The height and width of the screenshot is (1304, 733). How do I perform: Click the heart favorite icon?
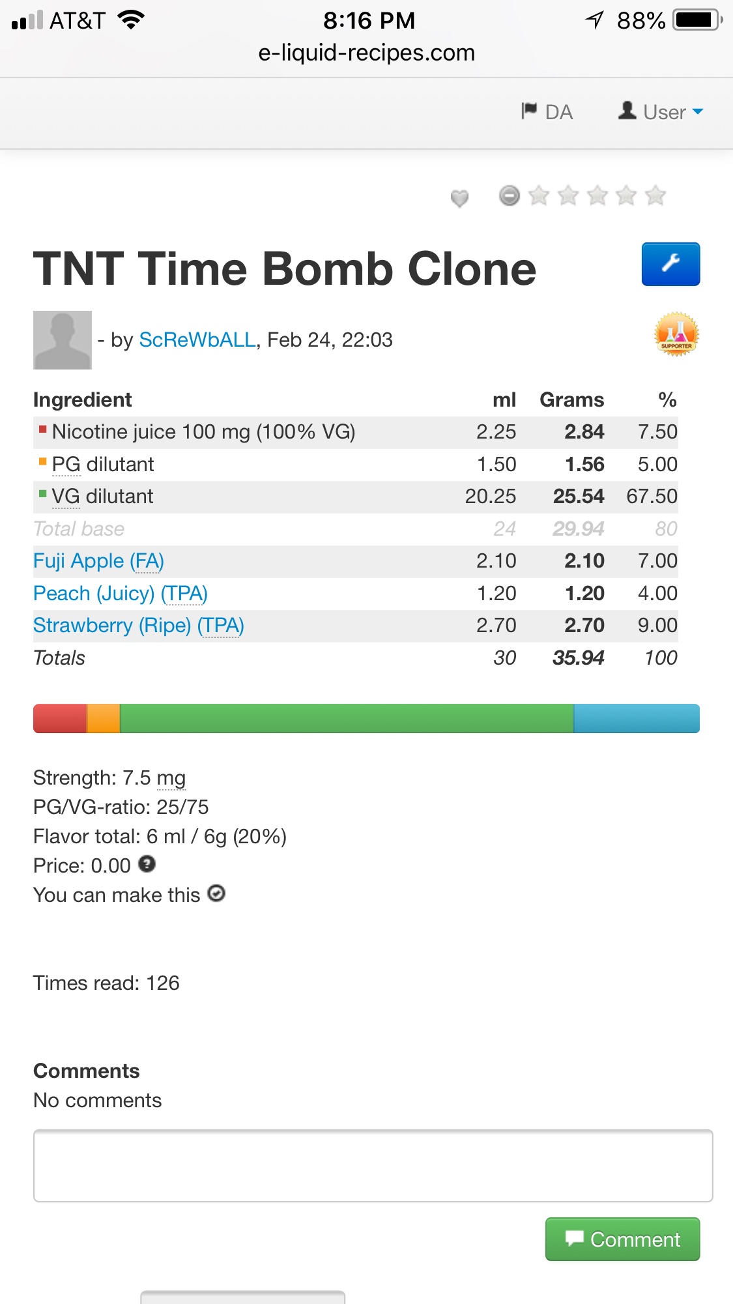pos(459,197)
